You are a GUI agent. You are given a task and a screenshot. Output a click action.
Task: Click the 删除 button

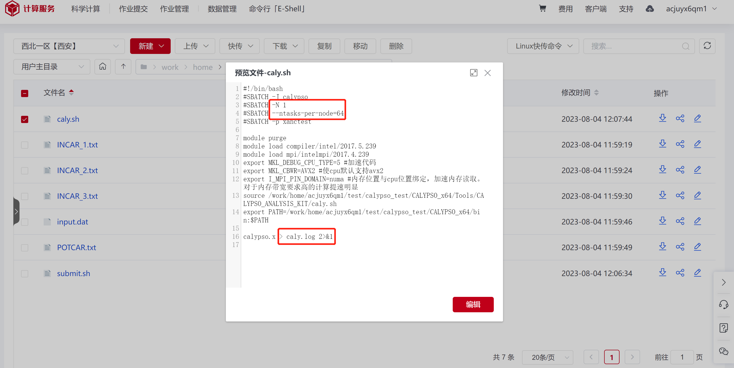click(396, 46)
